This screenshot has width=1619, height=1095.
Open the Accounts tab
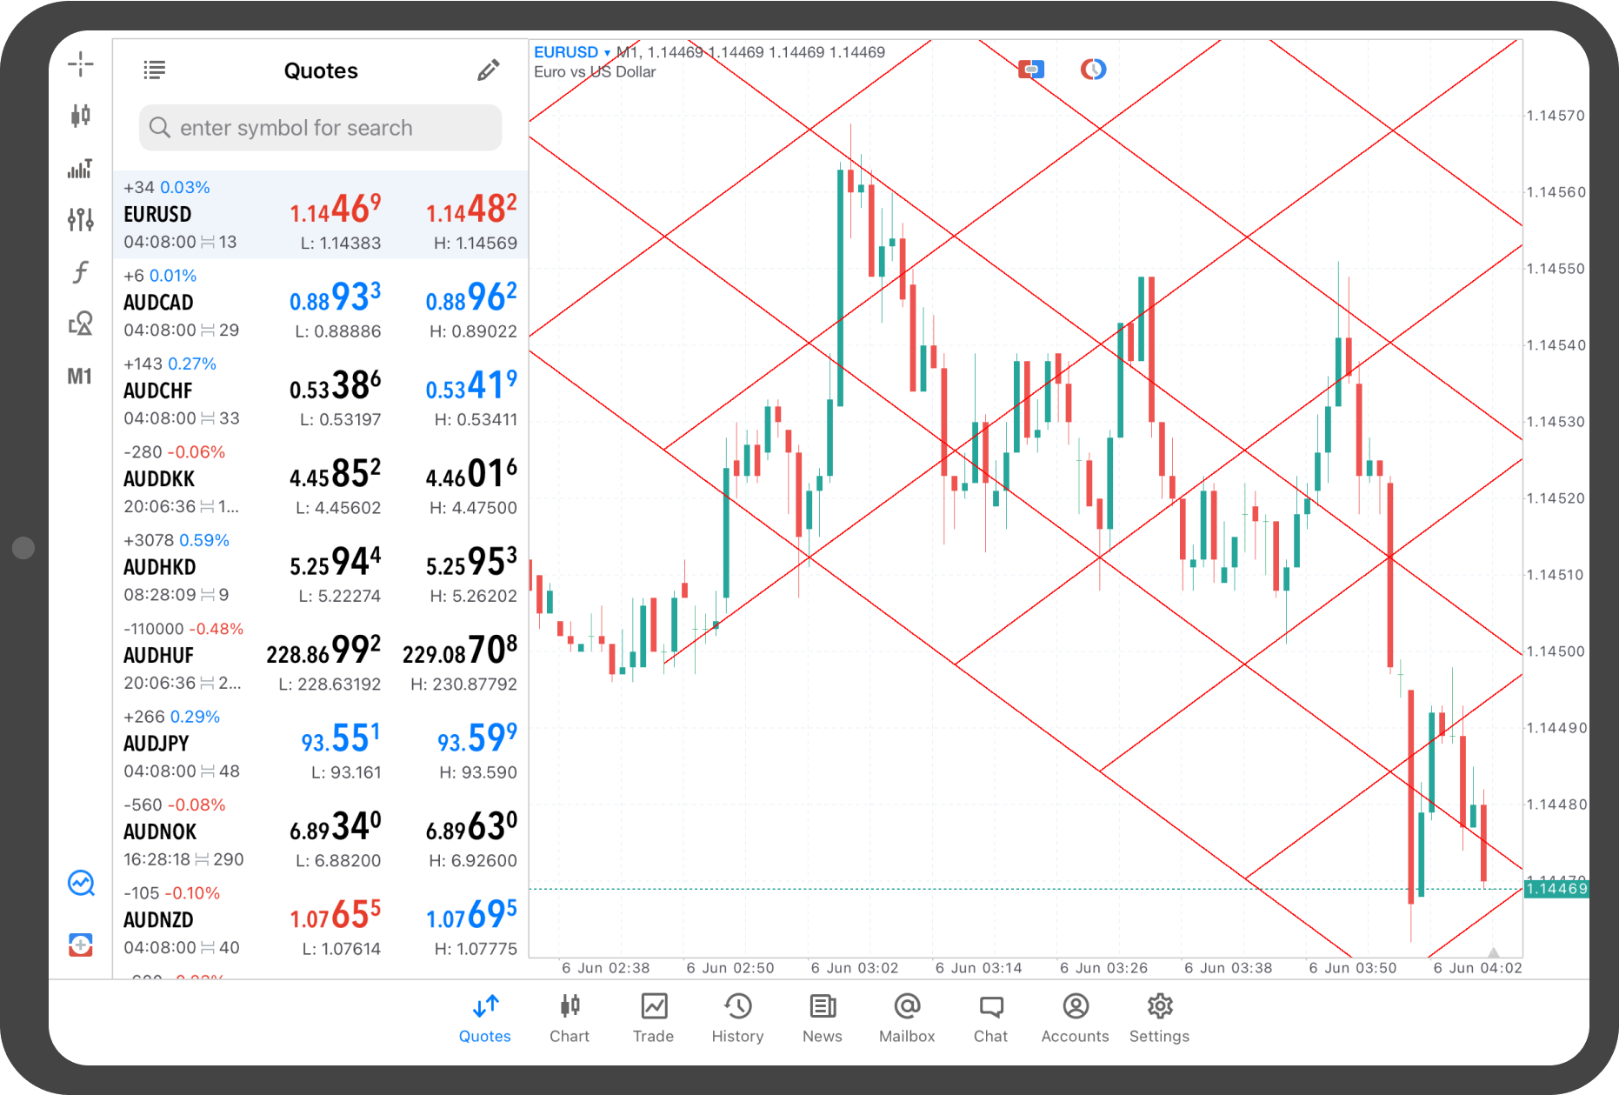point(1076,1018)
